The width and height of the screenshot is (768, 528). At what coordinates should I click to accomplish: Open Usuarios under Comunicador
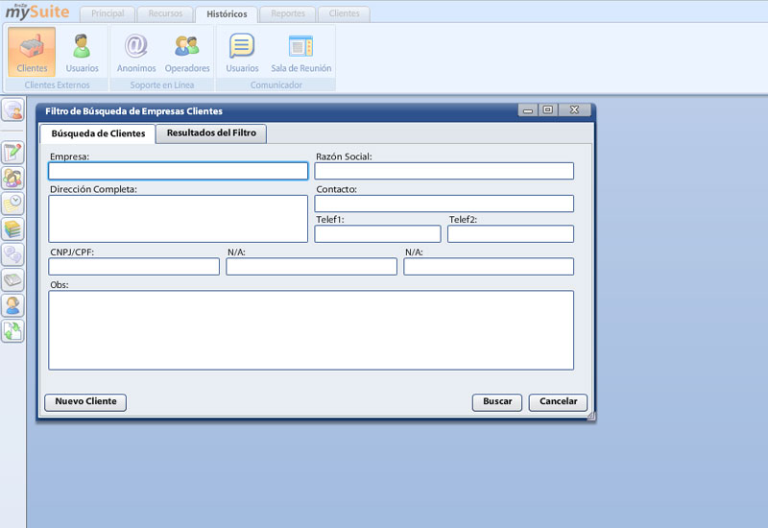(x=242, y=52)
